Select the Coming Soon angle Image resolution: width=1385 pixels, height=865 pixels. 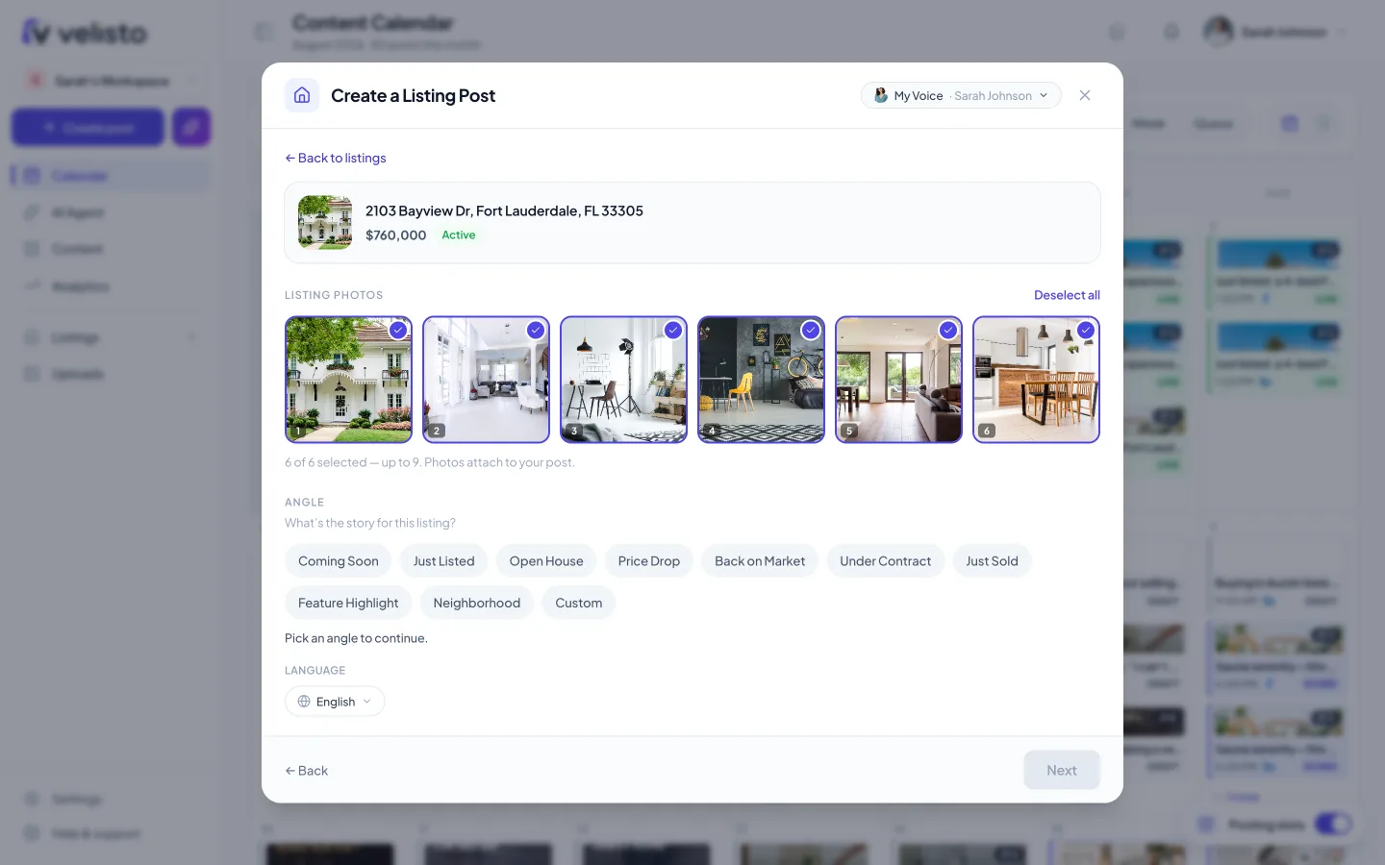pos(339,561)
